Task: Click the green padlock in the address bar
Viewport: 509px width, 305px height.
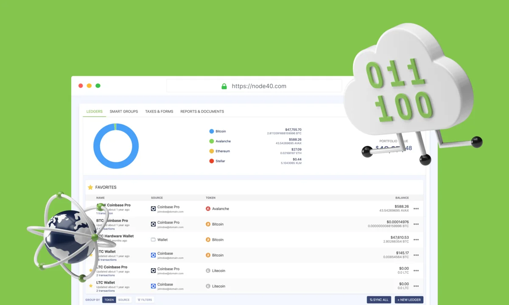Action: pyautogui.click(x=224, y=86)
